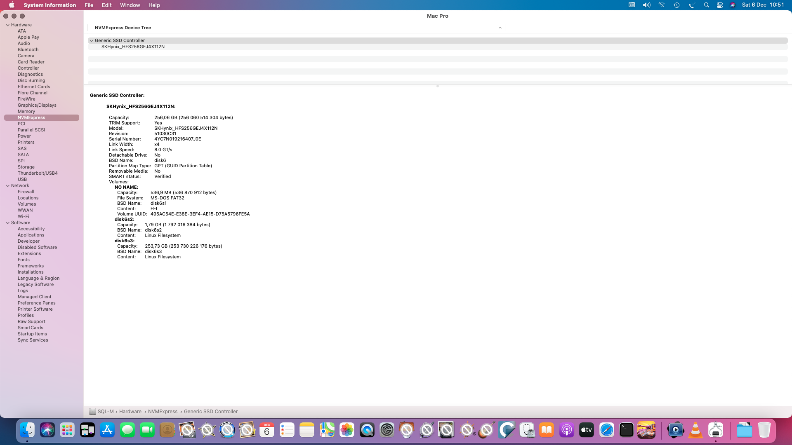Open the App Store dock icon
Image resolution: width=792 pixels, height=445 pixels.
point(107,431)
